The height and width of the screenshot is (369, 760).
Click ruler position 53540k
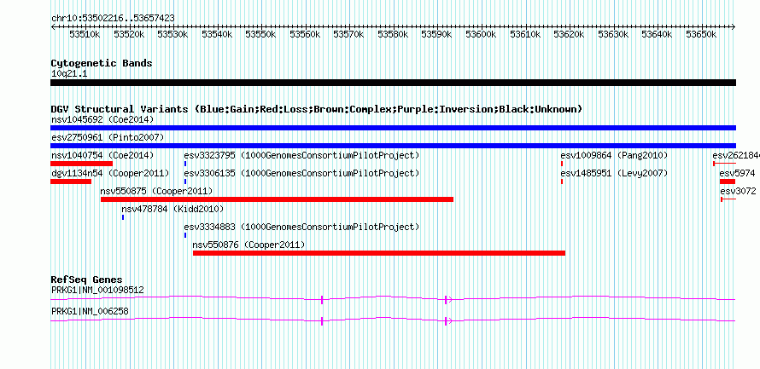coord(217,34)
